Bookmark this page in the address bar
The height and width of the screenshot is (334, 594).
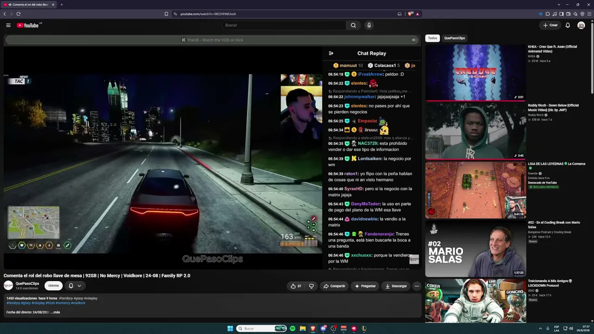(x=166, y=14)
